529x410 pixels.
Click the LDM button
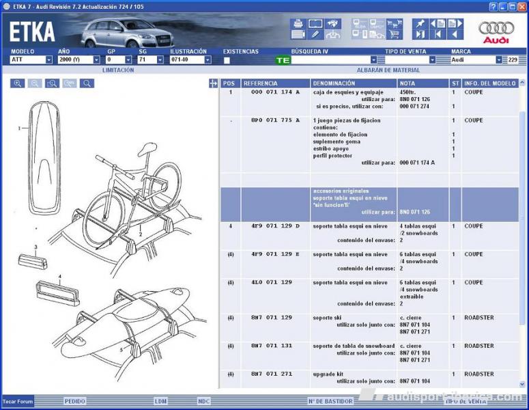[x=160, y=401]
